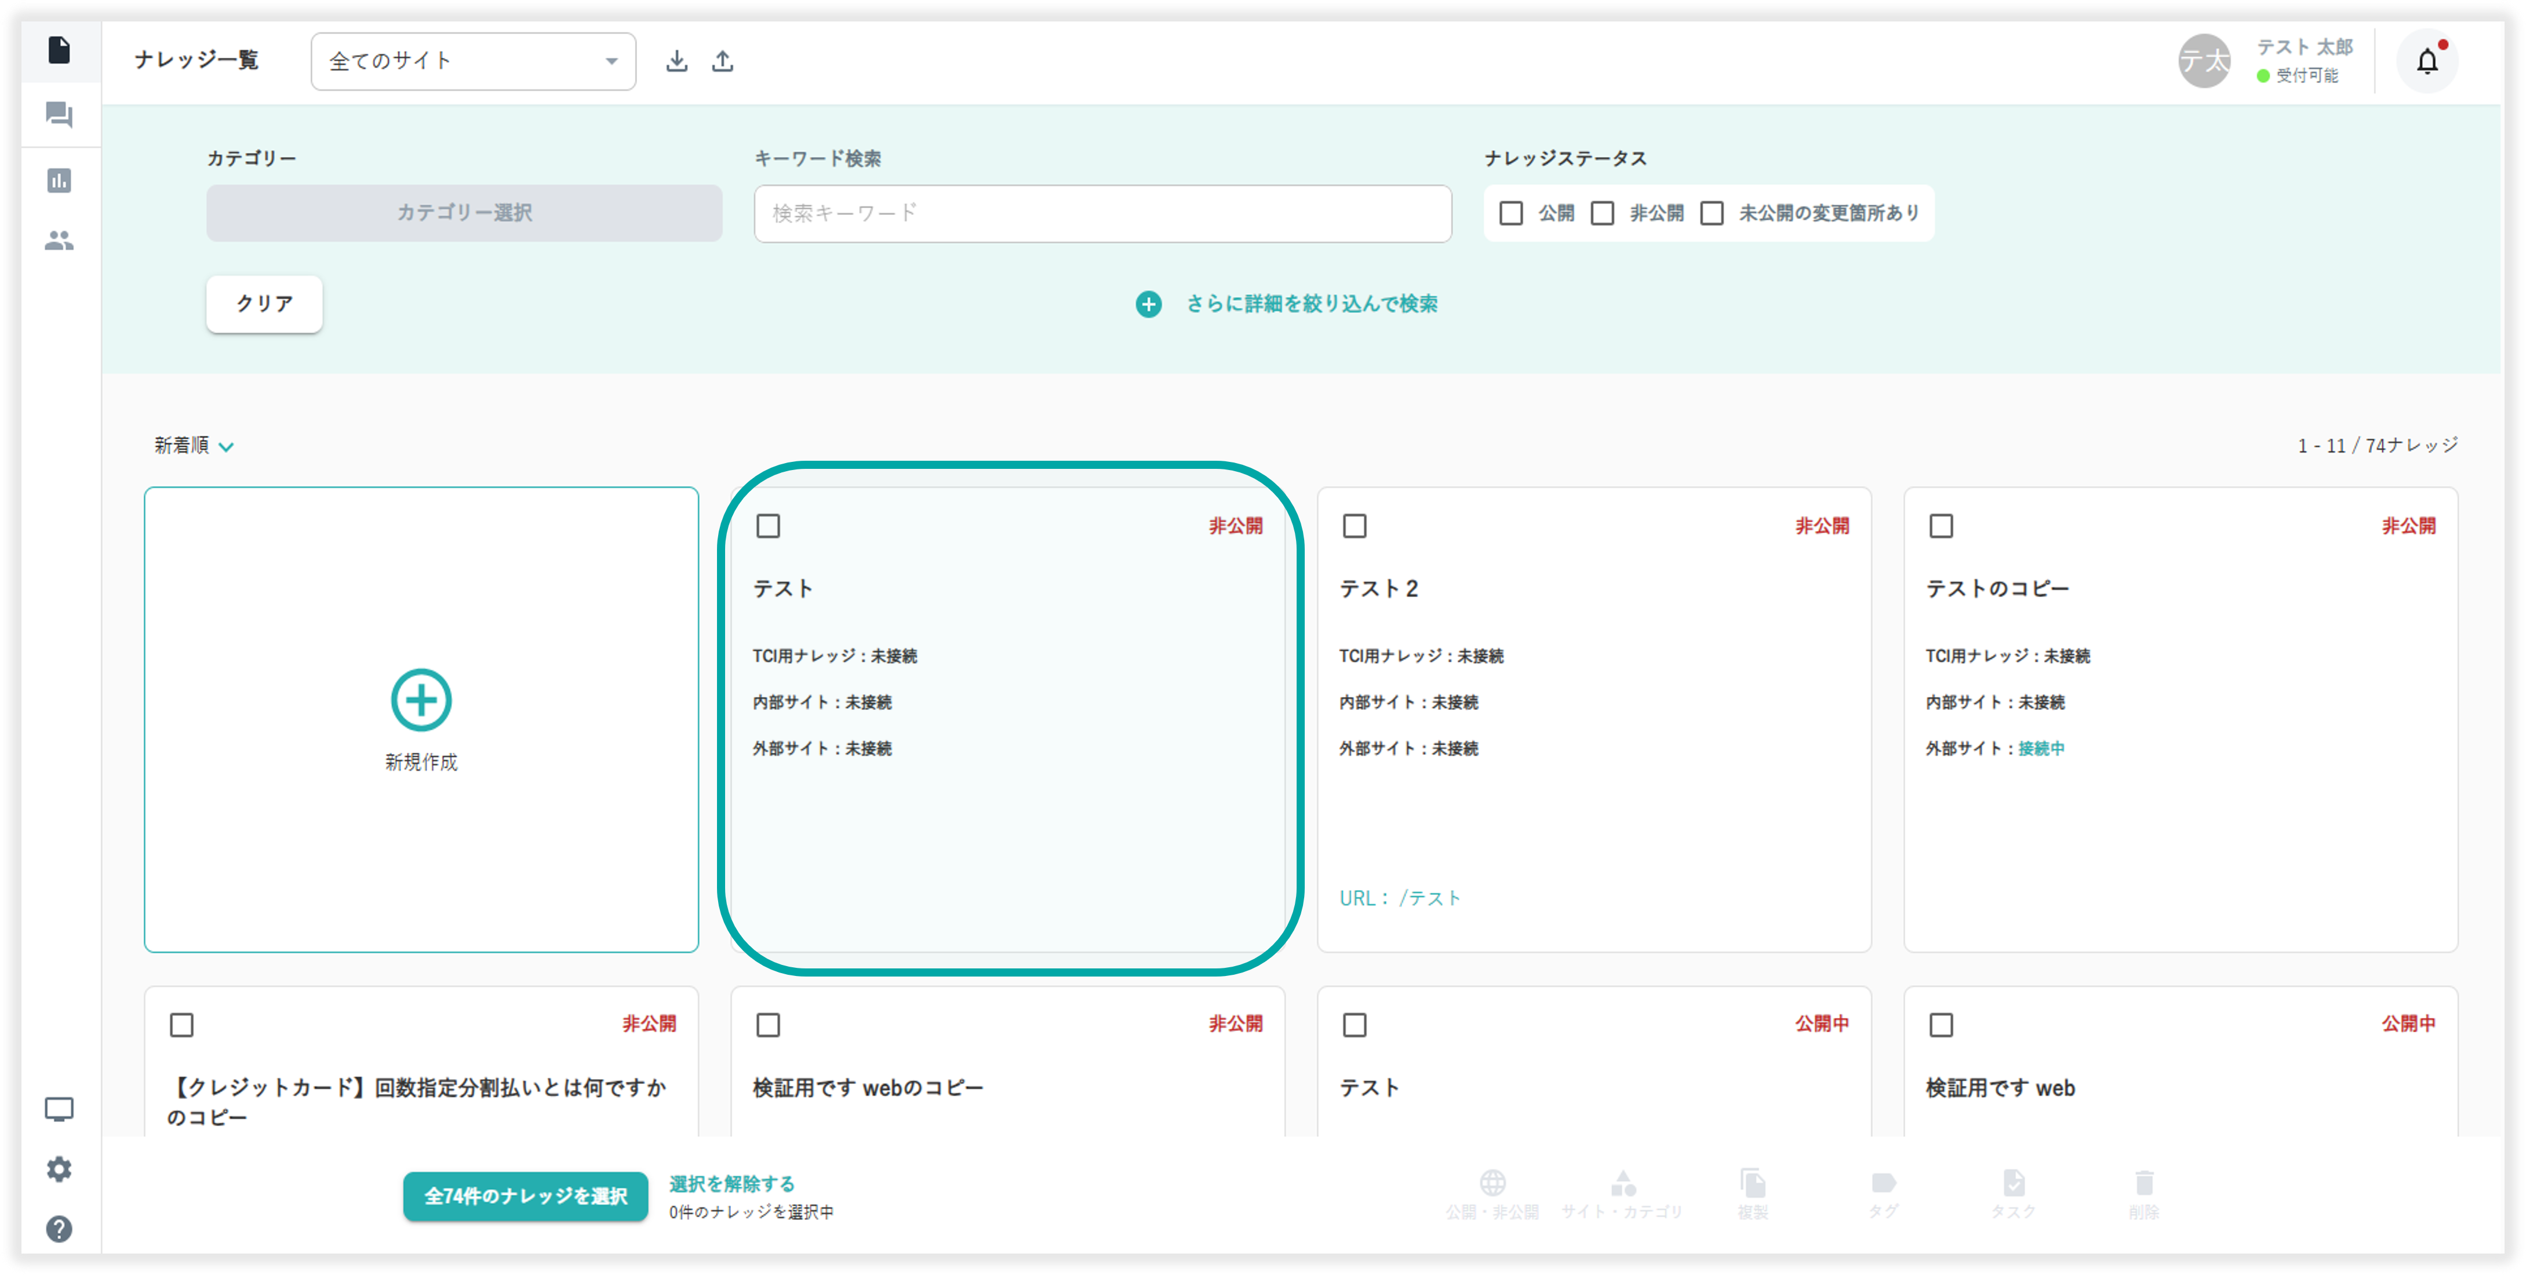Click the カテゴリー選択 button
The image size is (2526, 1275).
tap(464, 213)
